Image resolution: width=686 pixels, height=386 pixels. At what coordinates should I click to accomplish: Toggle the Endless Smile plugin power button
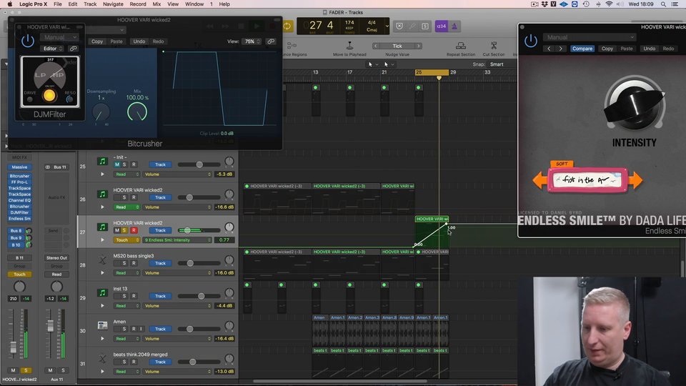[x=531, y=41]
